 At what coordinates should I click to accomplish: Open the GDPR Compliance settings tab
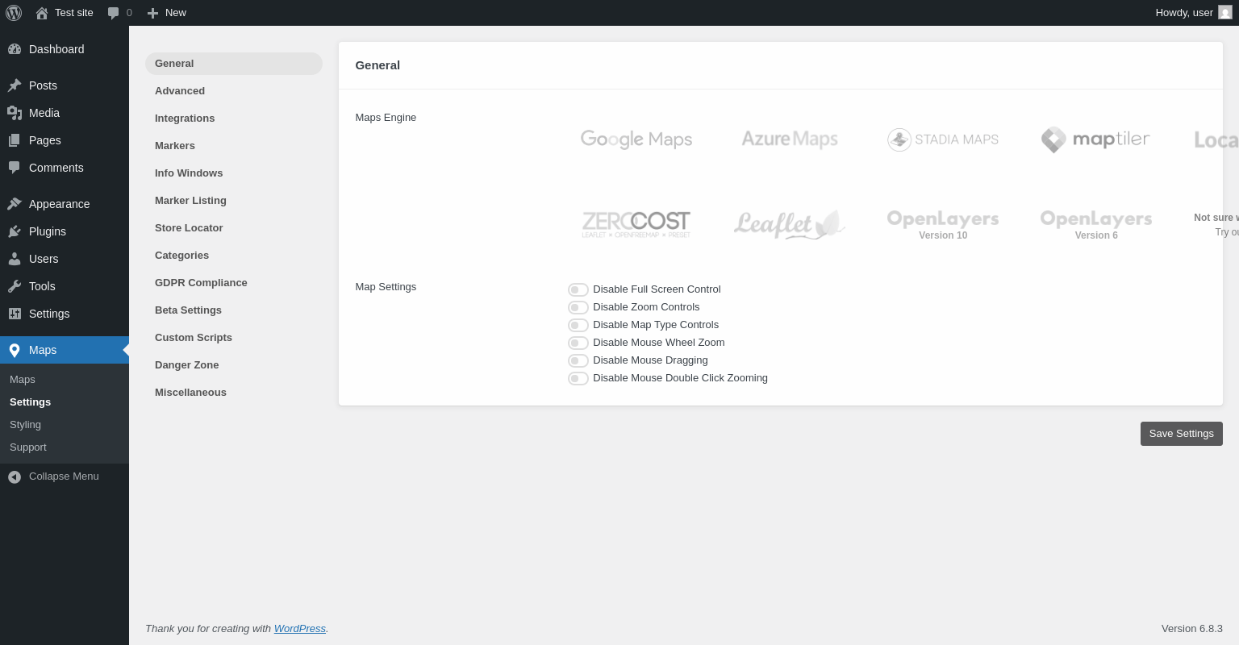pos(234,283)
